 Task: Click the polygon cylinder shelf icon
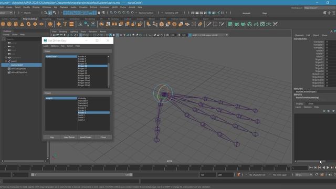[x=16, y=24]
